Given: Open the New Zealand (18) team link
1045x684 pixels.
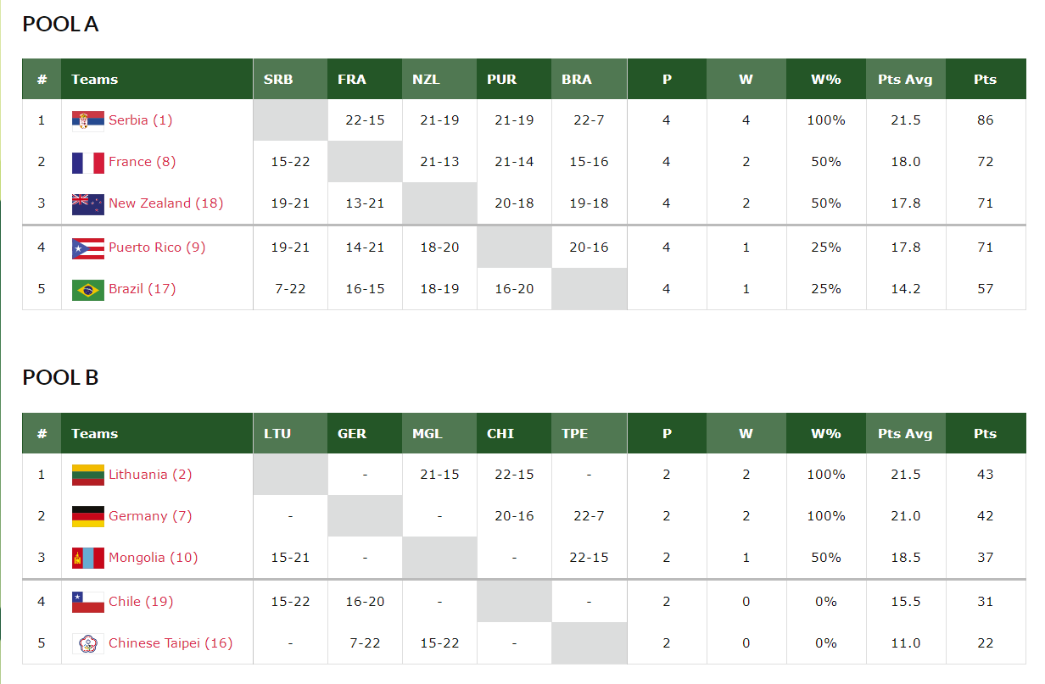Looking at the screenshot, I should pyautogui.click(x=161, y=203).
